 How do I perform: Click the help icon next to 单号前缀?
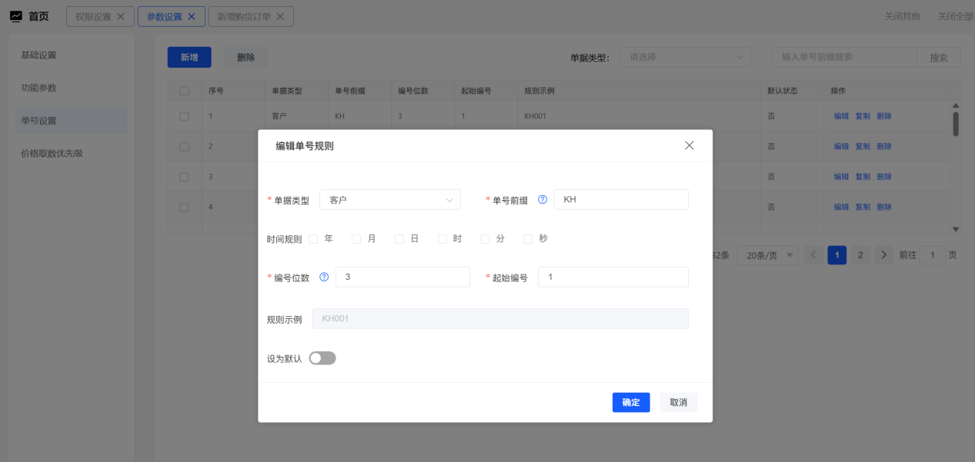click(x=542, y=200)
